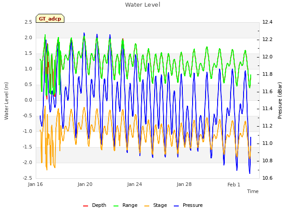Click the 12.4 pressure tick
Screen dimensions: 286x214
(267, 22)
